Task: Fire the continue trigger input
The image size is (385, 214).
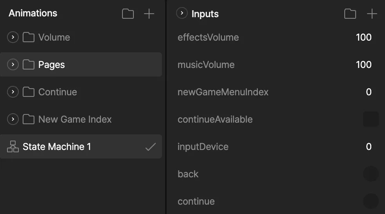Action: tap(371, 201)
